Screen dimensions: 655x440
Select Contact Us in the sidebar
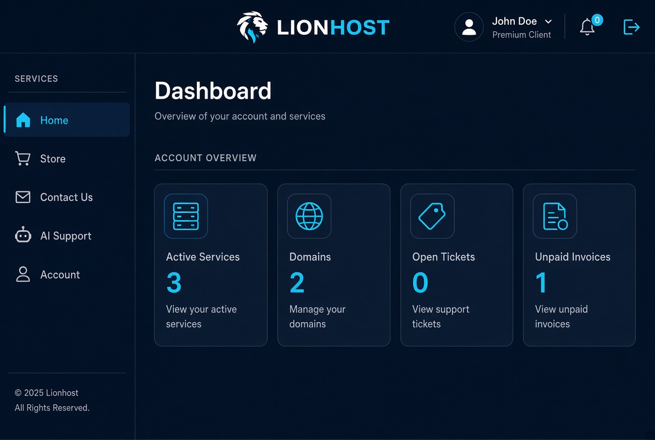[x=67, y=197]
